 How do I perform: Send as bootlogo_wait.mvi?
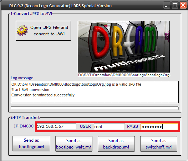[74, 144]
